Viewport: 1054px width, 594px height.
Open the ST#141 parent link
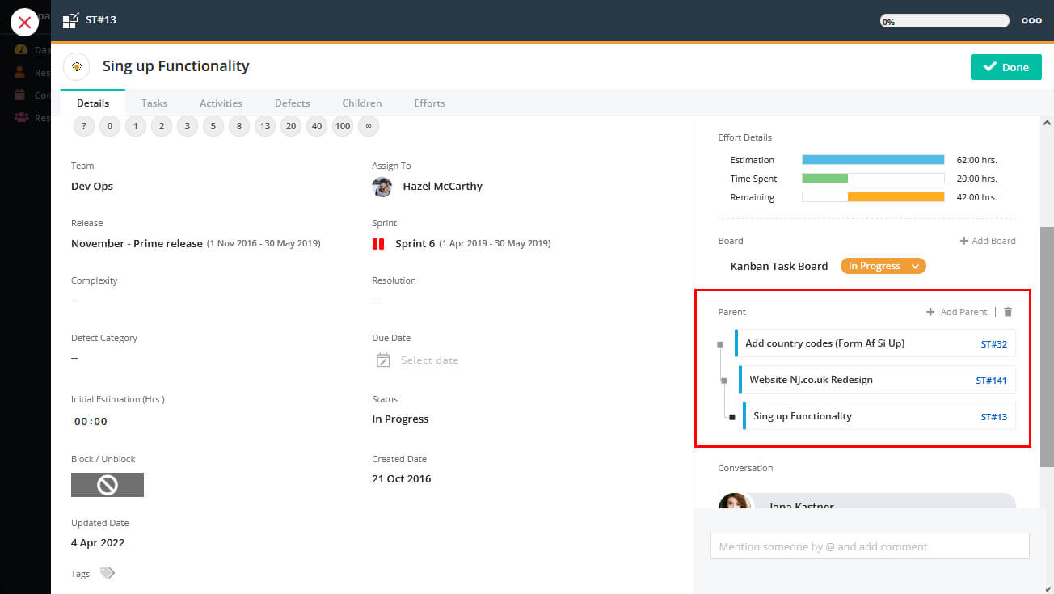(991, 381)
